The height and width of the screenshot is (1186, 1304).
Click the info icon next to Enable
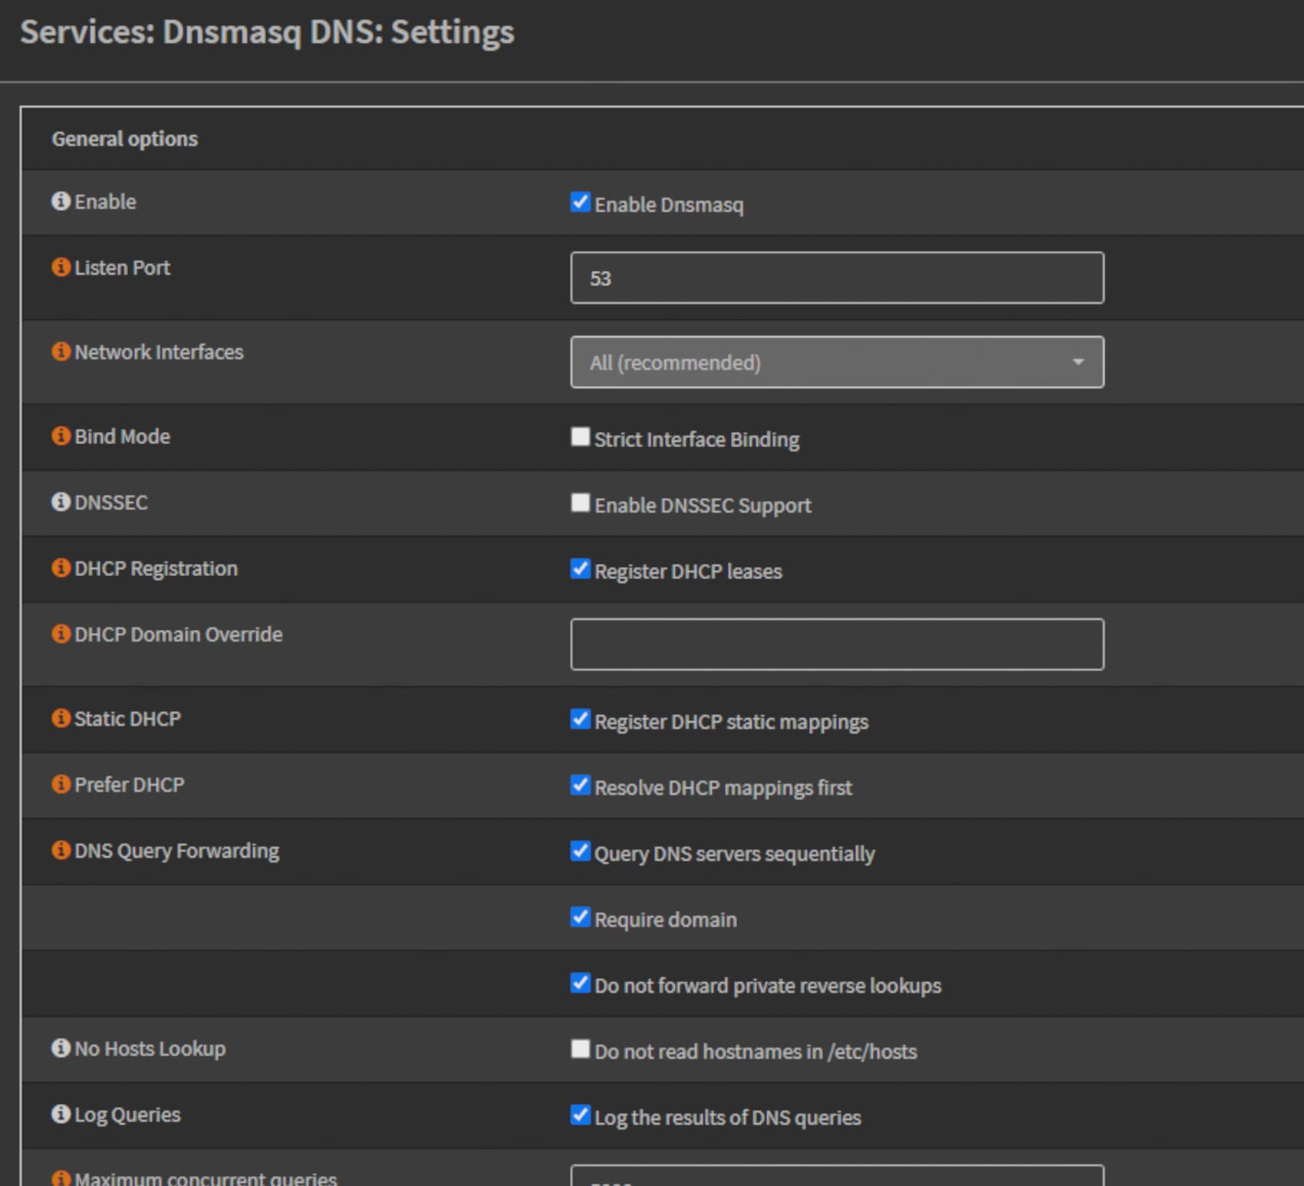pos(61,201)
